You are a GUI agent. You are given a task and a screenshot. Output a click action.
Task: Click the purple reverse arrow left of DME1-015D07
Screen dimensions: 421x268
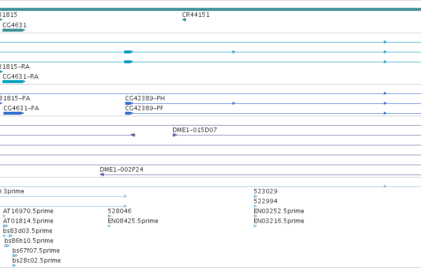click(x=133, y=135)
